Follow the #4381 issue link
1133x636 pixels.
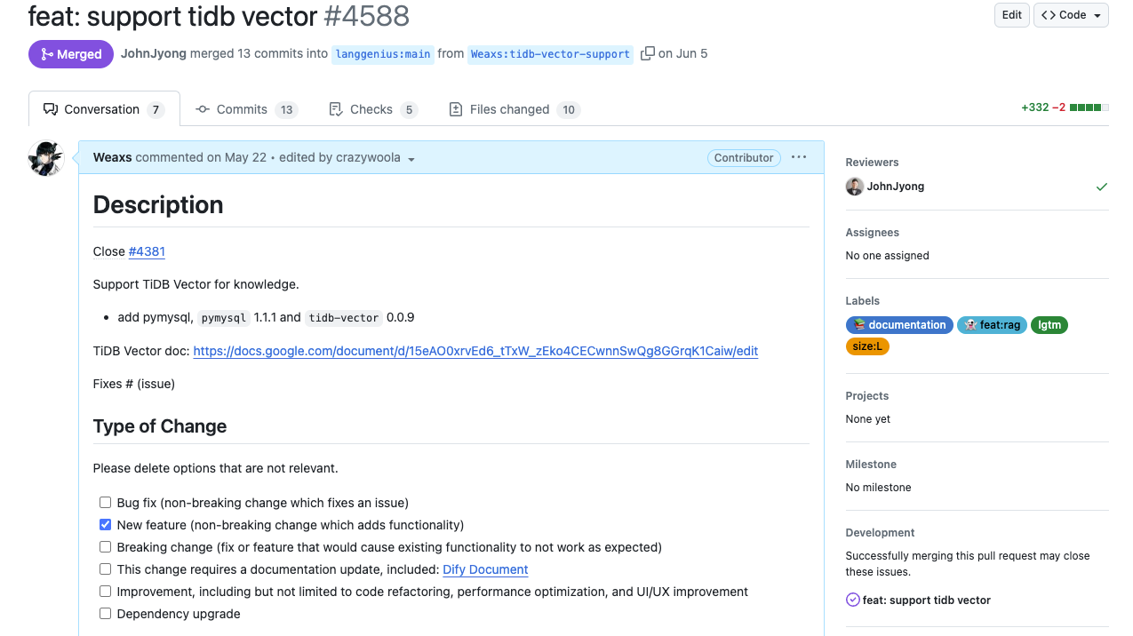click(x=147, y=251)
